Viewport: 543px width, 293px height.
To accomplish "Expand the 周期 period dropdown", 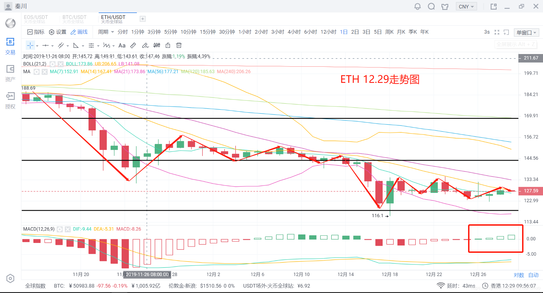I will click(x=106, y=32).
